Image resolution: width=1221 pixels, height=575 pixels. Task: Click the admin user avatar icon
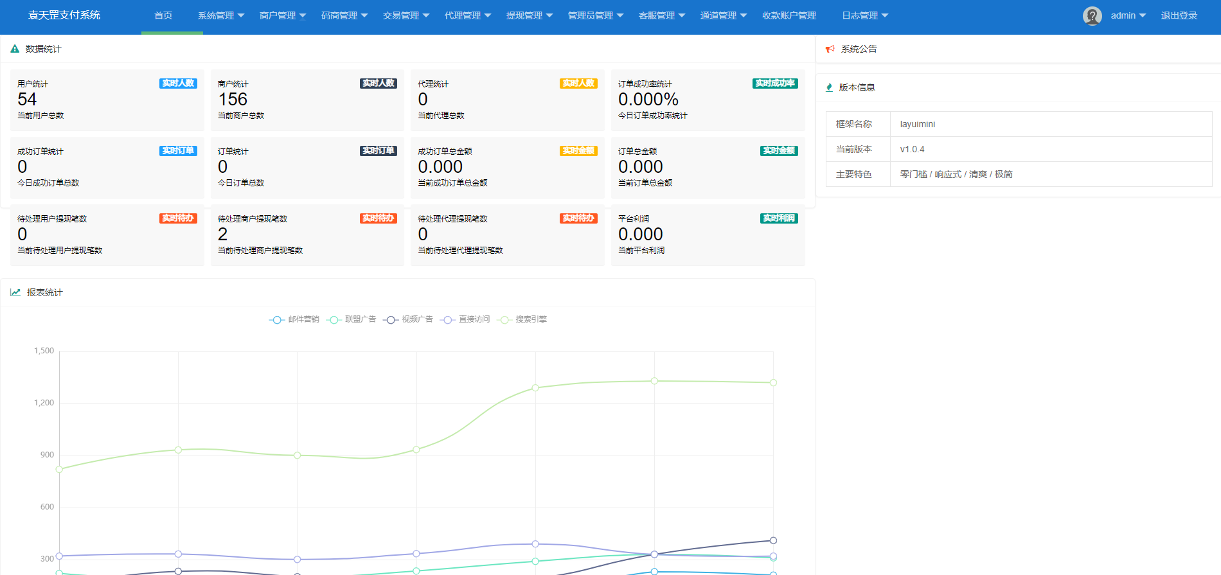click(x=1092, y=15)
